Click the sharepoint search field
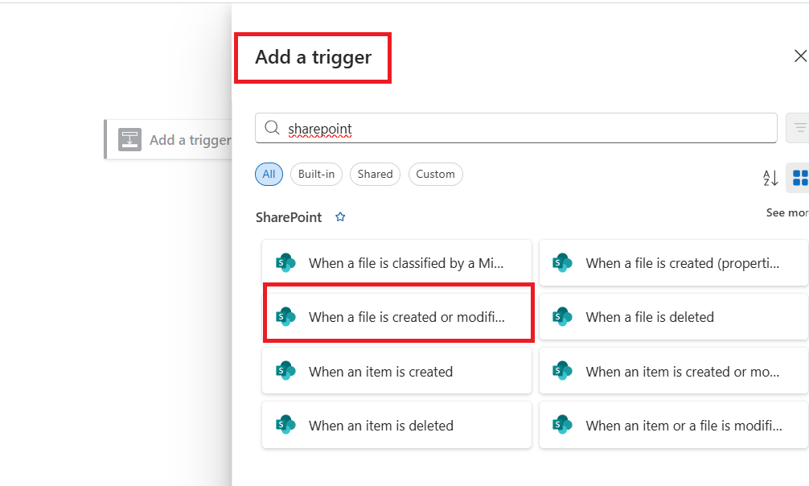 [516, 128]
